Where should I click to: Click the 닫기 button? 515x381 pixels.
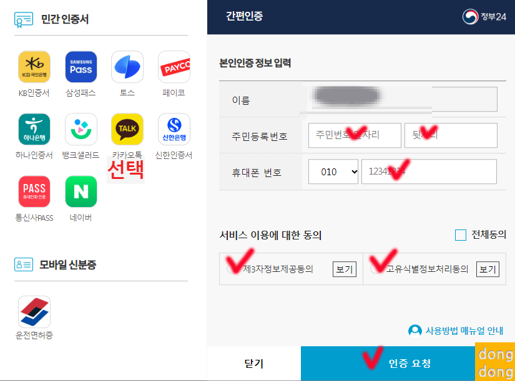click(x=254, y=364)
